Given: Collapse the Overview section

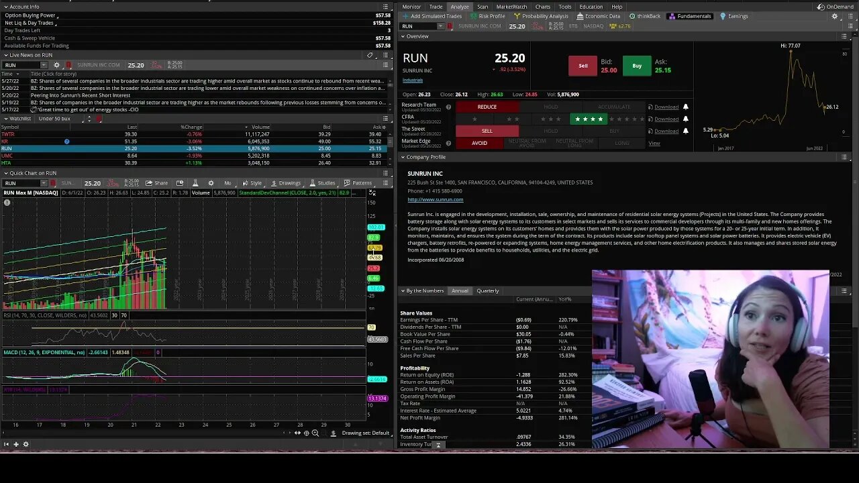Looking at the screenshot, I should coord(403,36).
